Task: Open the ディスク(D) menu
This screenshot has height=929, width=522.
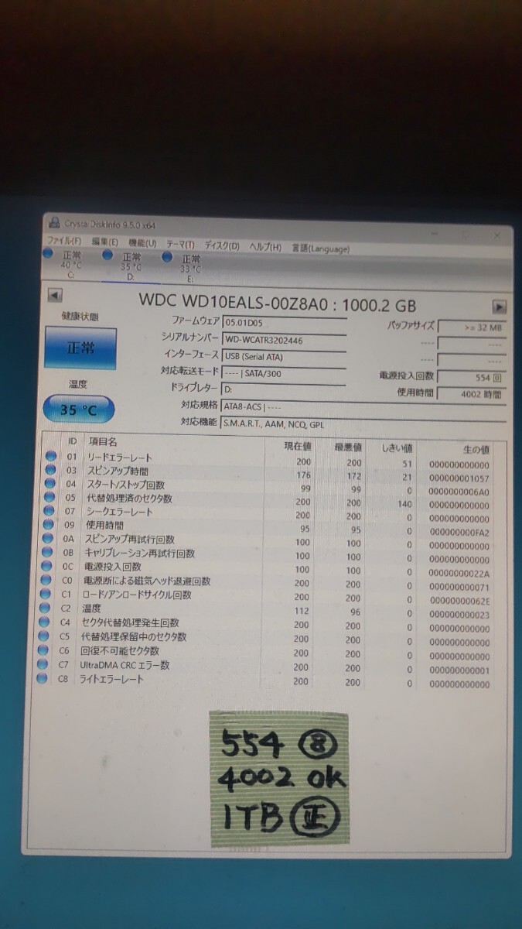Action: tap(222, 245)
